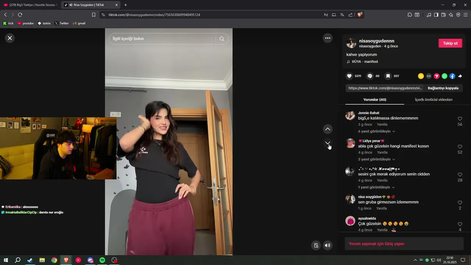Focus the 'İlgili içeriği bulun' search field
Viewport: 471px width, 265px height.
pyautogui.click(x=162, y=39)
